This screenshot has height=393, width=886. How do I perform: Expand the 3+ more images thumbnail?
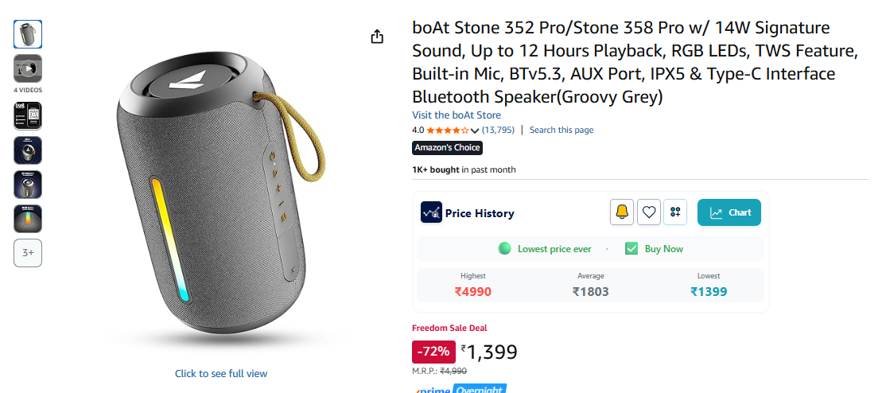28,253
